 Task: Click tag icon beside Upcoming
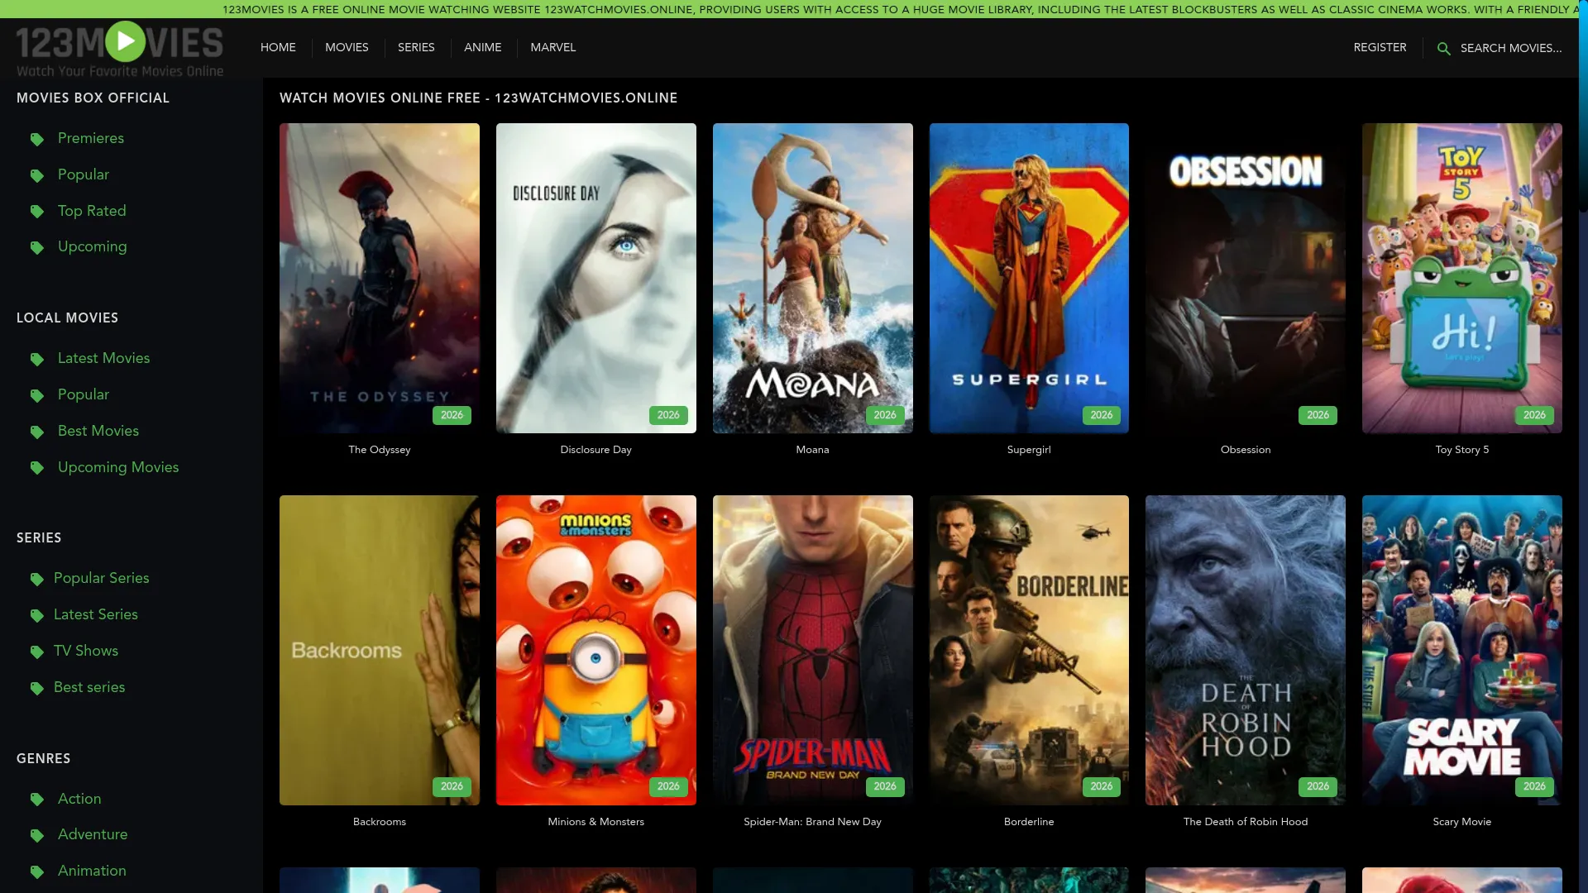37,247
